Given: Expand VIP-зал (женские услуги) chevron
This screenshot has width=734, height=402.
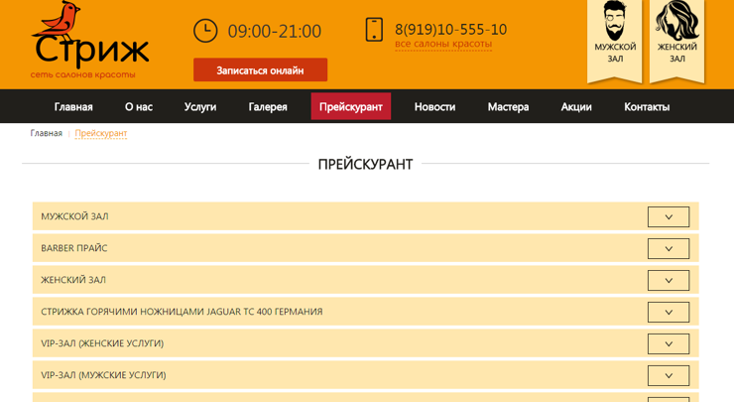Looking at the screenshot, I should (x=668, y=343).
